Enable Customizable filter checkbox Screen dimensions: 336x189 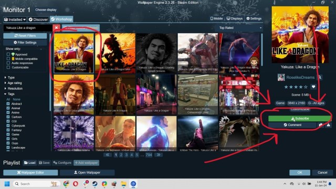[x=8, y=67]
